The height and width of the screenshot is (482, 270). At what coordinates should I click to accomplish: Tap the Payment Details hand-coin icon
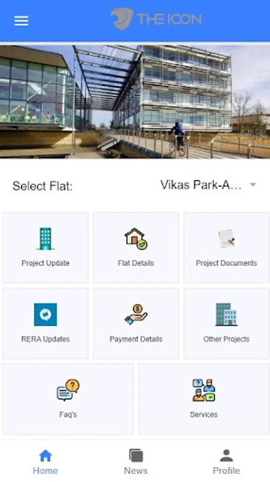[x=136, y=314]
